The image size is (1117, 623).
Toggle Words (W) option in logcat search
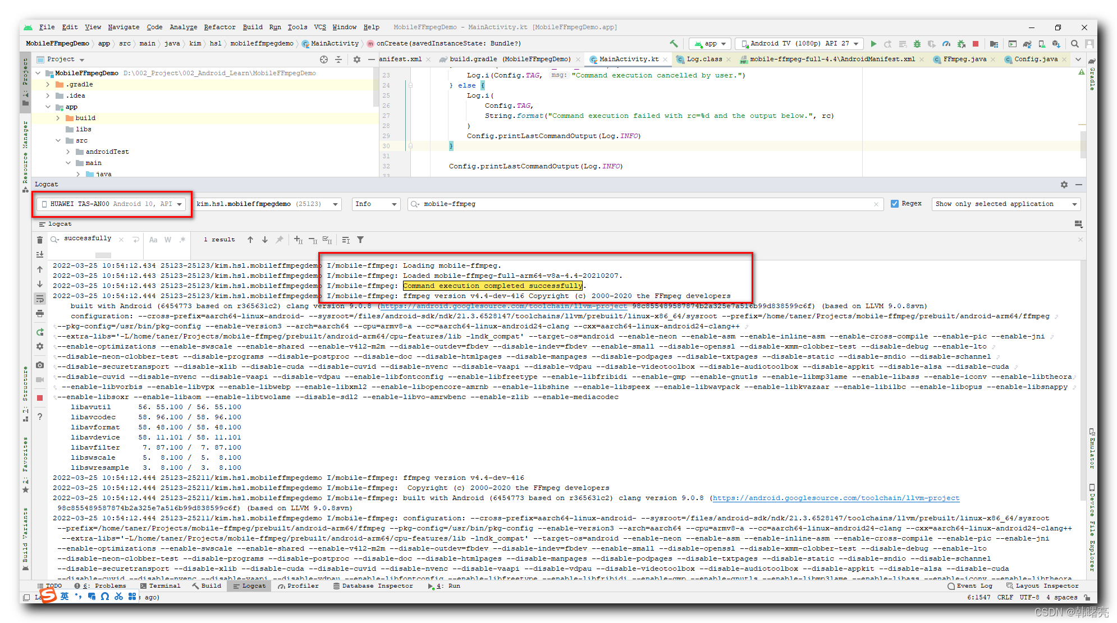(168, 240)
